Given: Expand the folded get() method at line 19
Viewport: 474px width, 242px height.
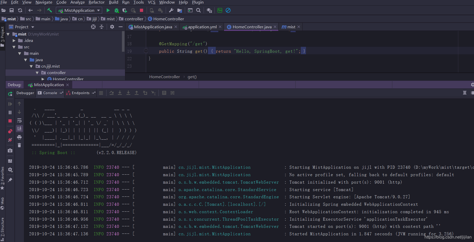Looking at the screenshot, I should 146,51.
